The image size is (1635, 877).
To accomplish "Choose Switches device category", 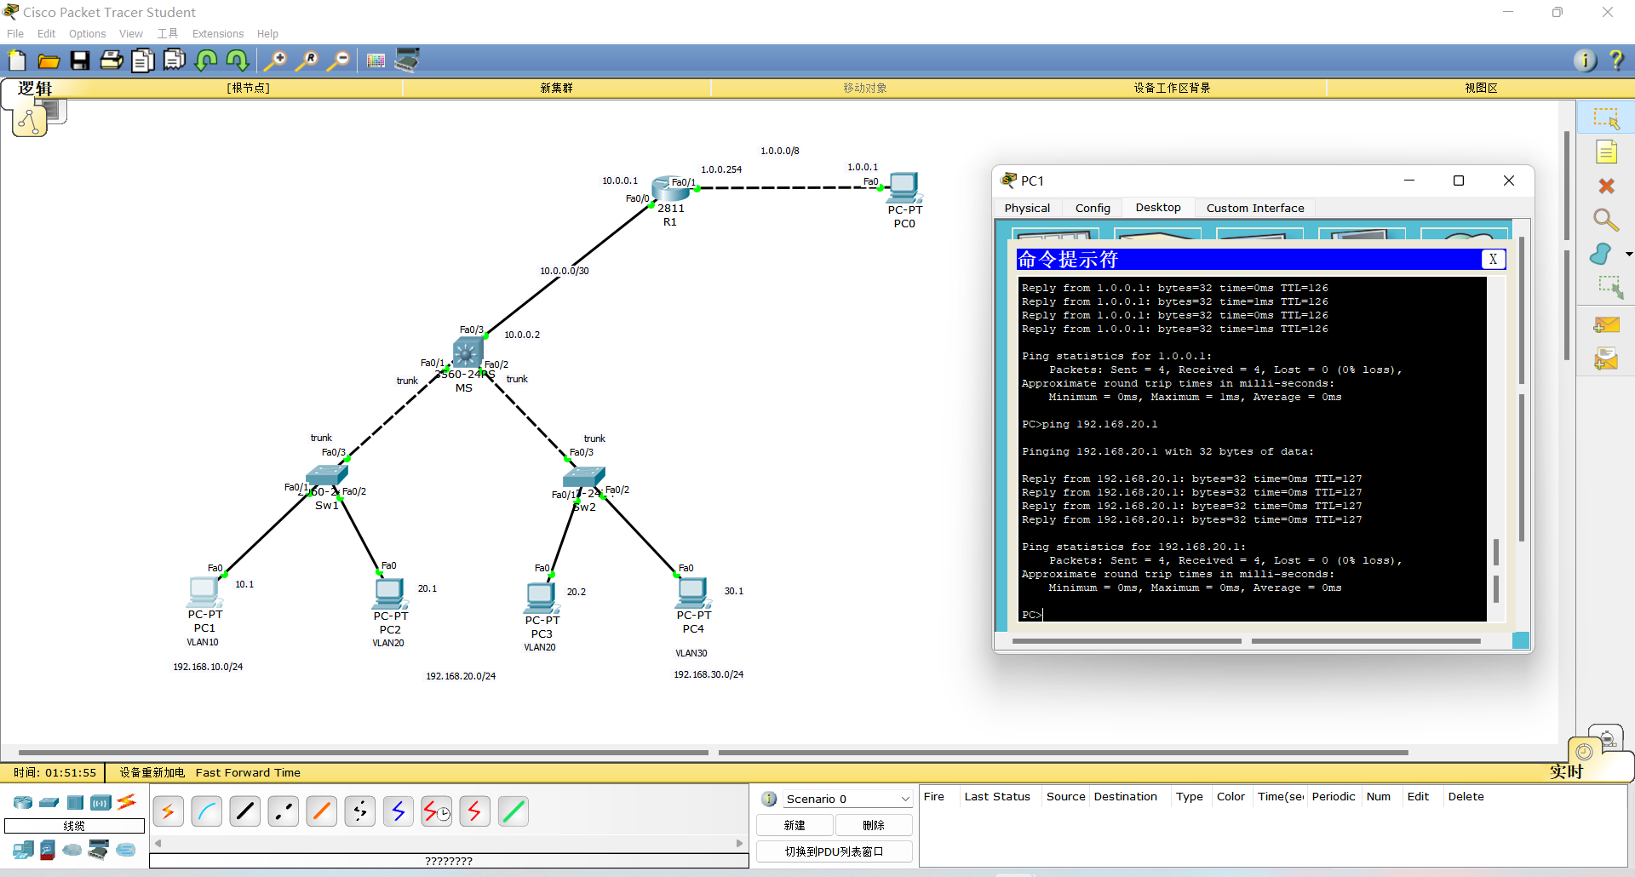I will (x=49, y=802).
